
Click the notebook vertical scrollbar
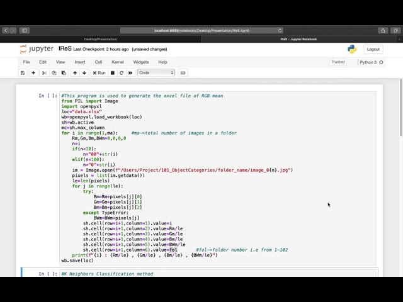coord(401,108)
